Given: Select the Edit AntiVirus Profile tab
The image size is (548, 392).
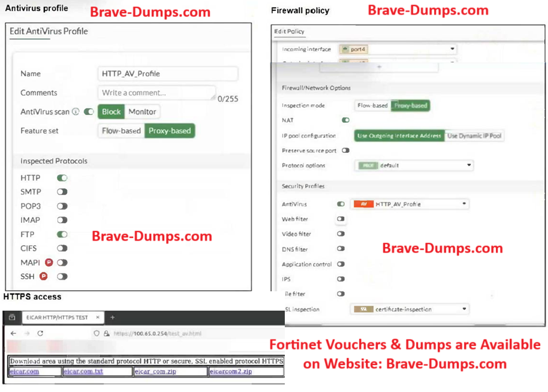Looking at the screenshot, I should click(49, 31).
